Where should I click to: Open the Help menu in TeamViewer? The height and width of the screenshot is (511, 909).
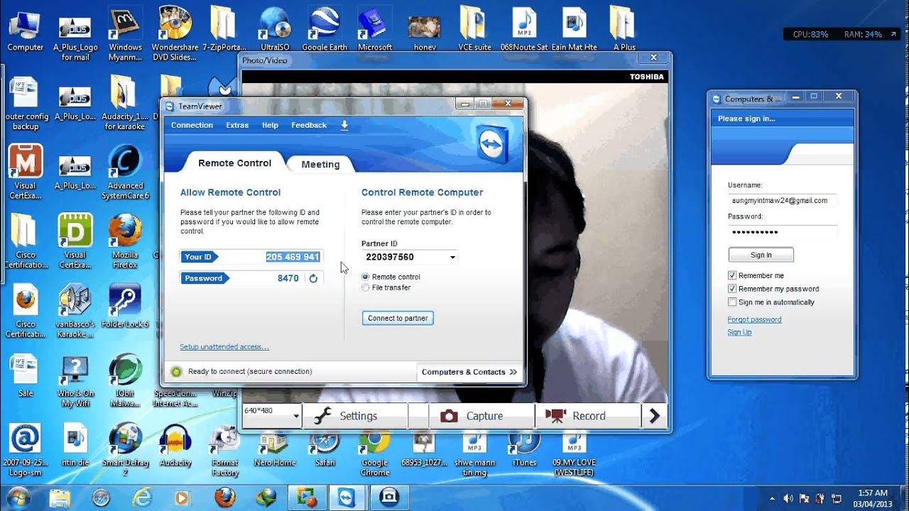pyautogui.click(x=270, y=126)
